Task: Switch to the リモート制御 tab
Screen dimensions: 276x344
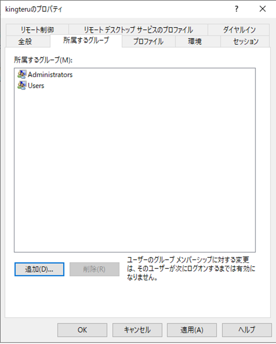Action: click(x=37, y=30)
